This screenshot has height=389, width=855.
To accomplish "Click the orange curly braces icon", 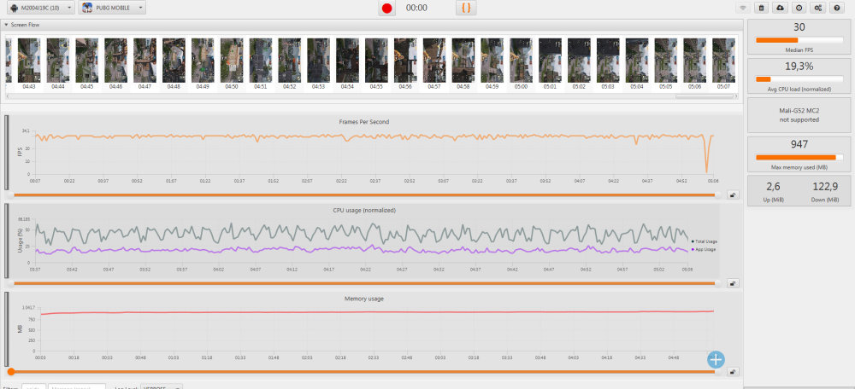I will pos(465,8).
